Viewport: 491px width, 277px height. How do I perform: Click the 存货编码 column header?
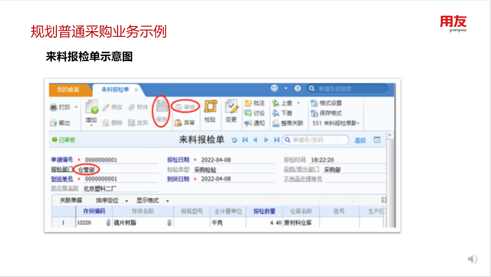[x=94, y=211]
